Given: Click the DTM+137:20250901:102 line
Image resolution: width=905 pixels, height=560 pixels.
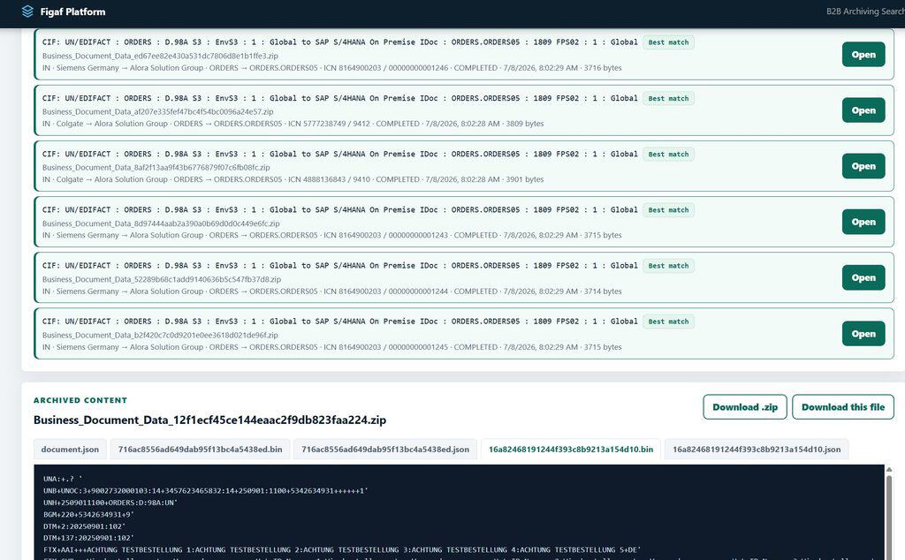Looking at the screenshot, I should (x=88, y=538).
